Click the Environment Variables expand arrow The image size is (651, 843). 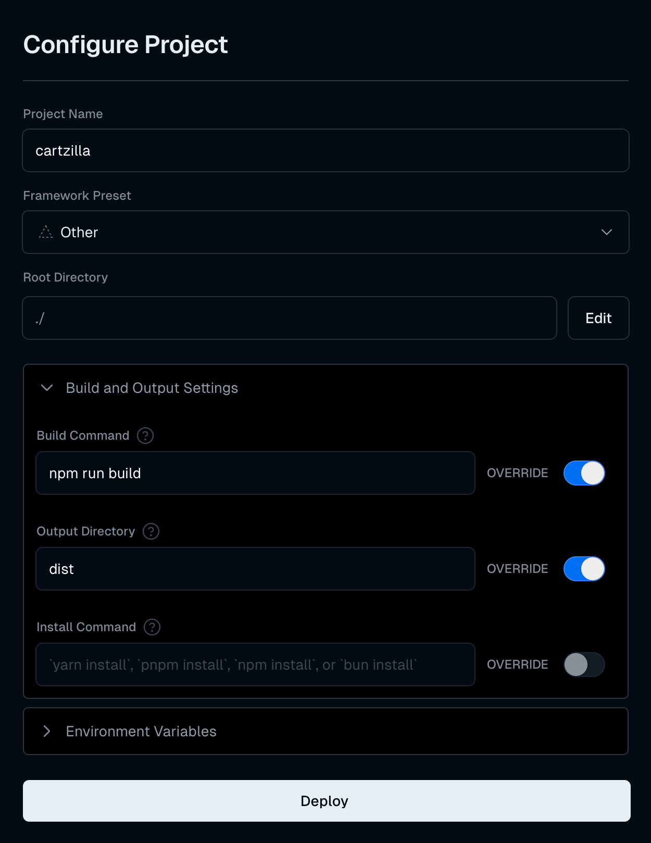47,731
